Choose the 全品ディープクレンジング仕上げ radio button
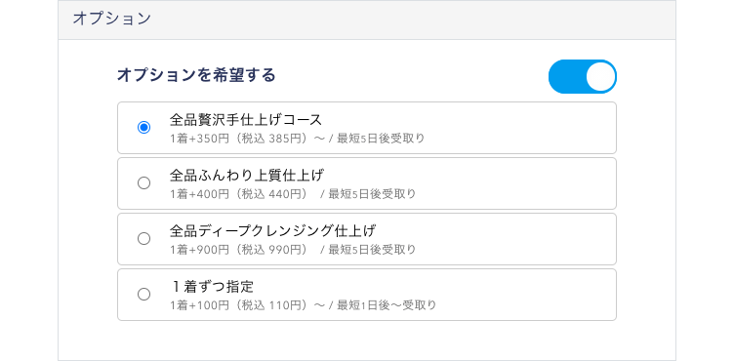This screenshot has width=734, height=361. (x=143, y=239)
